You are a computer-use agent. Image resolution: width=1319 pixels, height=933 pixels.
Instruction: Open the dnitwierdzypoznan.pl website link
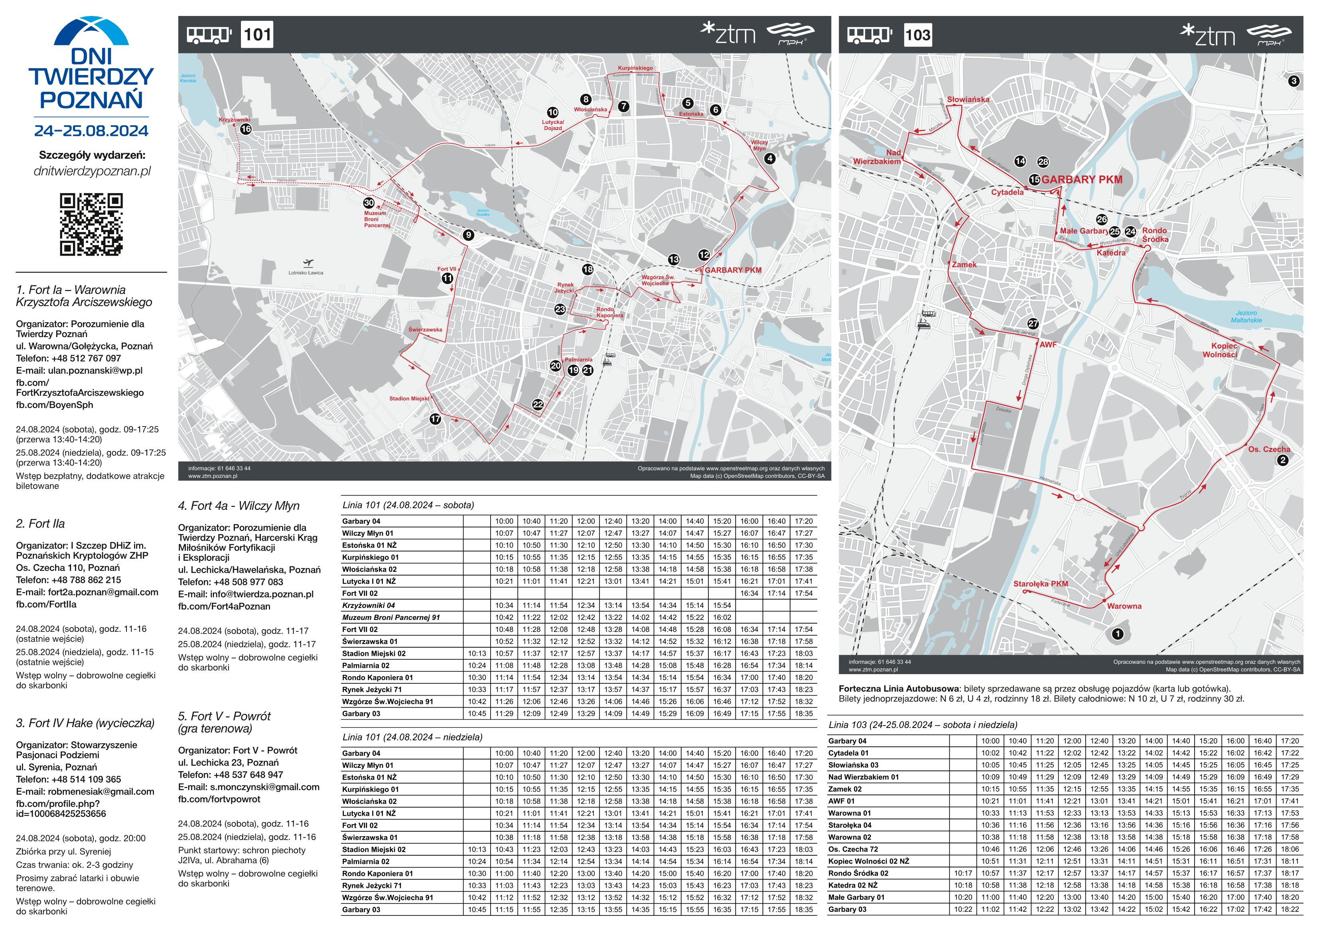93,171
